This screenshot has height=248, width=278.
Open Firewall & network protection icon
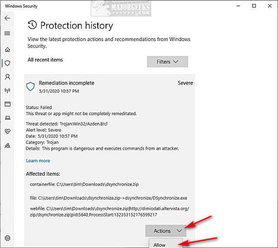coord(7,90)
